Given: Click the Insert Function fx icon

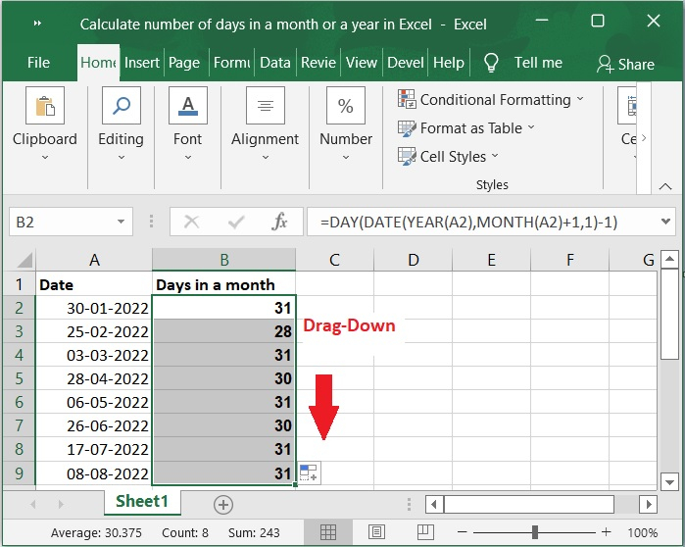Looking at the screenshot, I should (279, 223).
